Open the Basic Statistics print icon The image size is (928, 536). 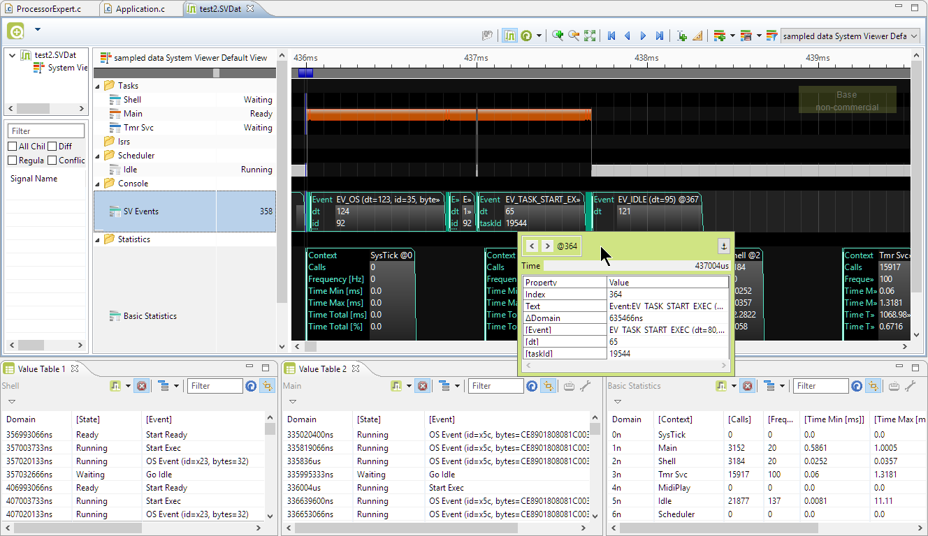point(894,385)
